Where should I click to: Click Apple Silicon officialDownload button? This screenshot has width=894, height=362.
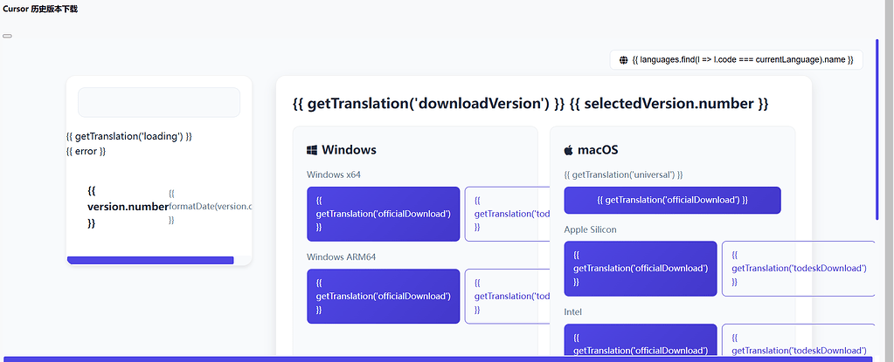tap(641, 269)
